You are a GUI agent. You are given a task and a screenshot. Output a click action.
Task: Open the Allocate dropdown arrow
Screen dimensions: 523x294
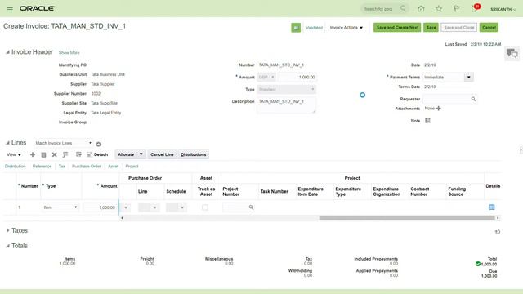(141, 154)
